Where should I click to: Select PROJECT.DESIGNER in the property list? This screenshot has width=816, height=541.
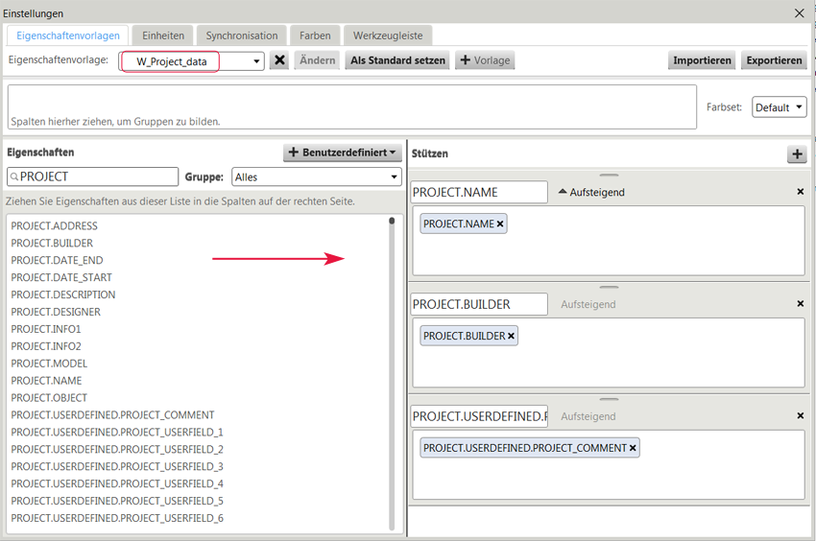56,312
